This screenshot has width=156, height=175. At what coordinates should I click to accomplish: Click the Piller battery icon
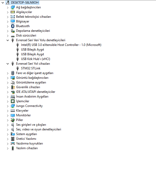click(13, 120)
